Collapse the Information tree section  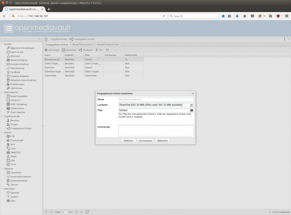point(2,189)
